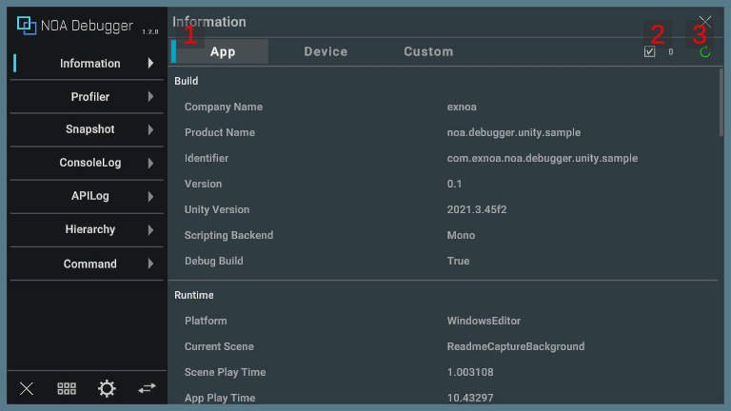Expand the ConsoleLog menu arrow

150,163
